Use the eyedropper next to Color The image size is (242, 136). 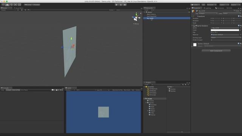pyautogui.click(x=240, y=30)
